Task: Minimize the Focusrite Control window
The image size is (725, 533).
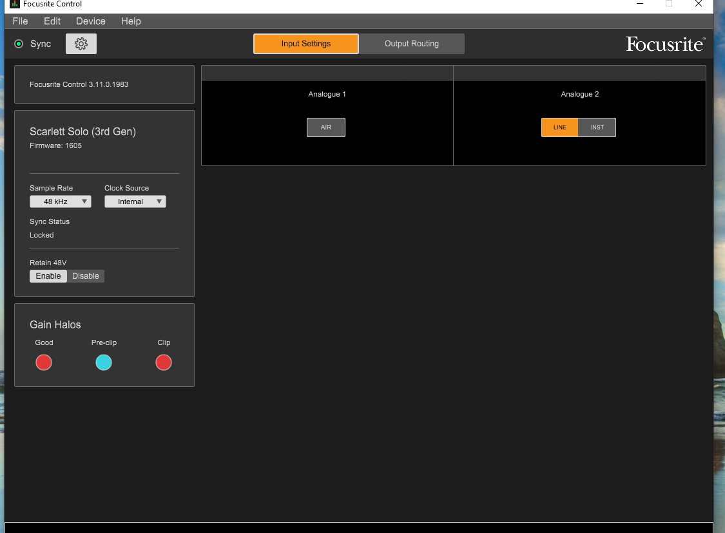Action: (x=640, y=4)
